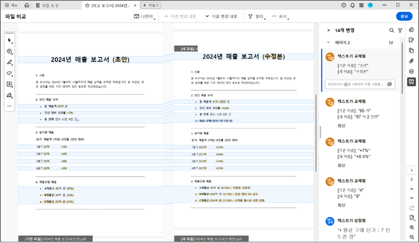Open the 모든 도구 tab

click(47, 6)
